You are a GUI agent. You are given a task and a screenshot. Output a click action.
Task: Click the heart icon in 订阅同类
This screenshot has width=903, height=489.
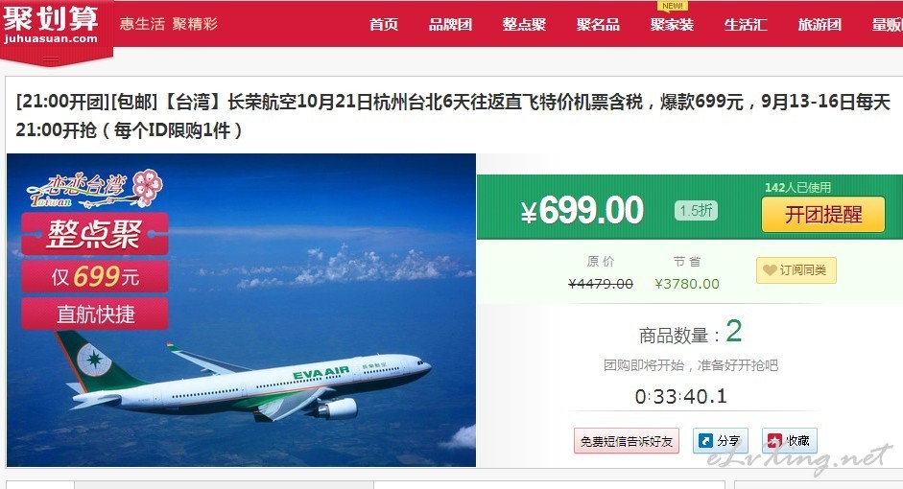(770, 269)
